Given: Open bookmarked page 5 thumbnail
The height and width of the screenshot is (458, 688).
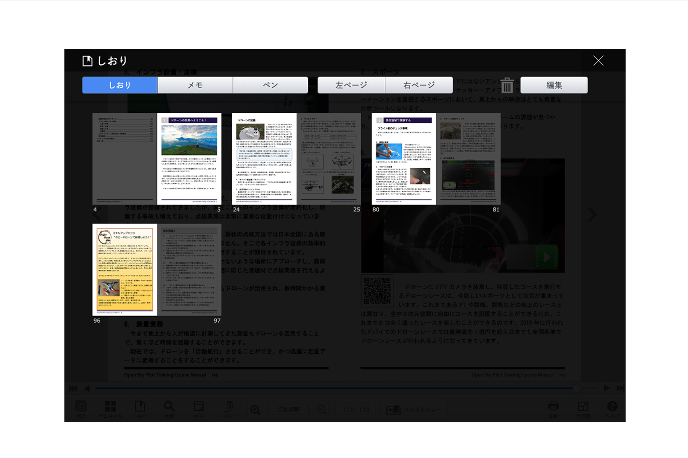Looking at the screenshot, I should [190, 159].
